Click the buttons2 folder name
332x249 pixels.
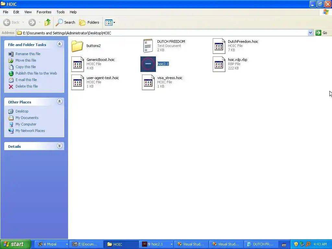tap(94, 46)
